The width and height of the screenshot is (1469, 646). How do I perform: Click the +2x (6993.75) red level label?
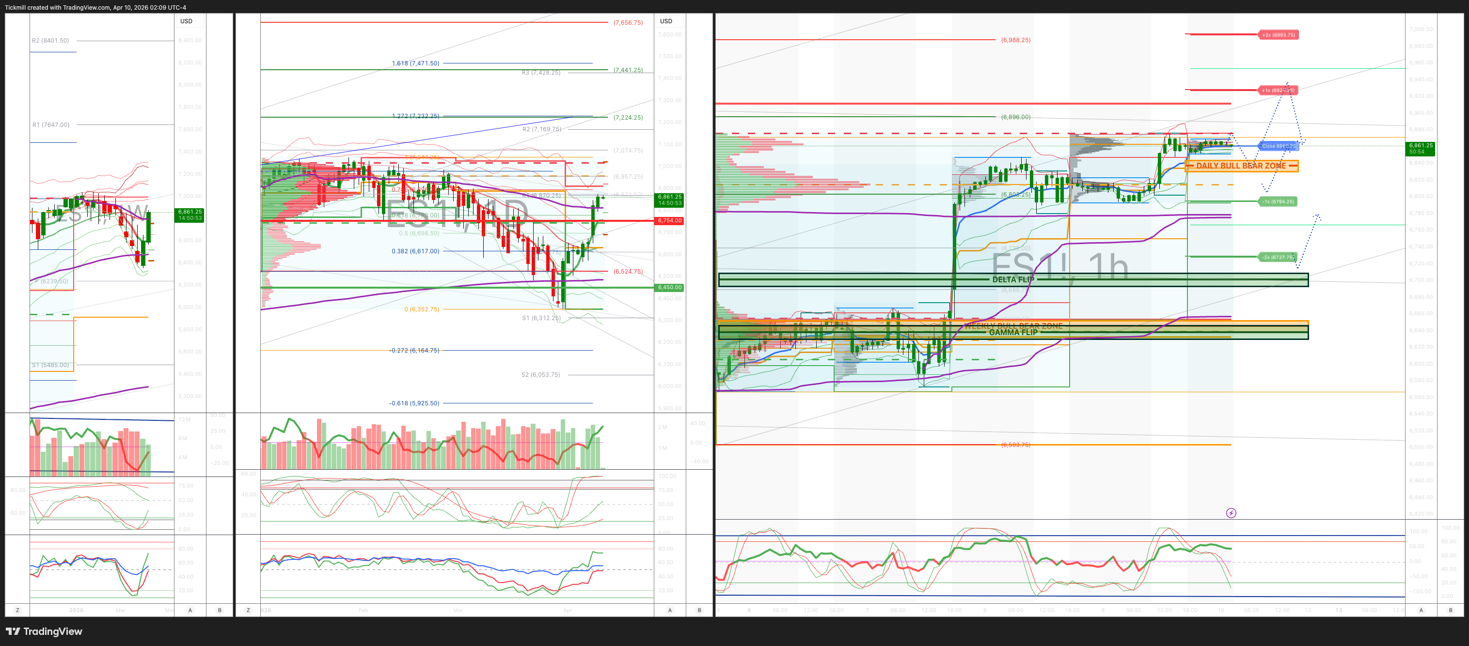click(1278, 35)
